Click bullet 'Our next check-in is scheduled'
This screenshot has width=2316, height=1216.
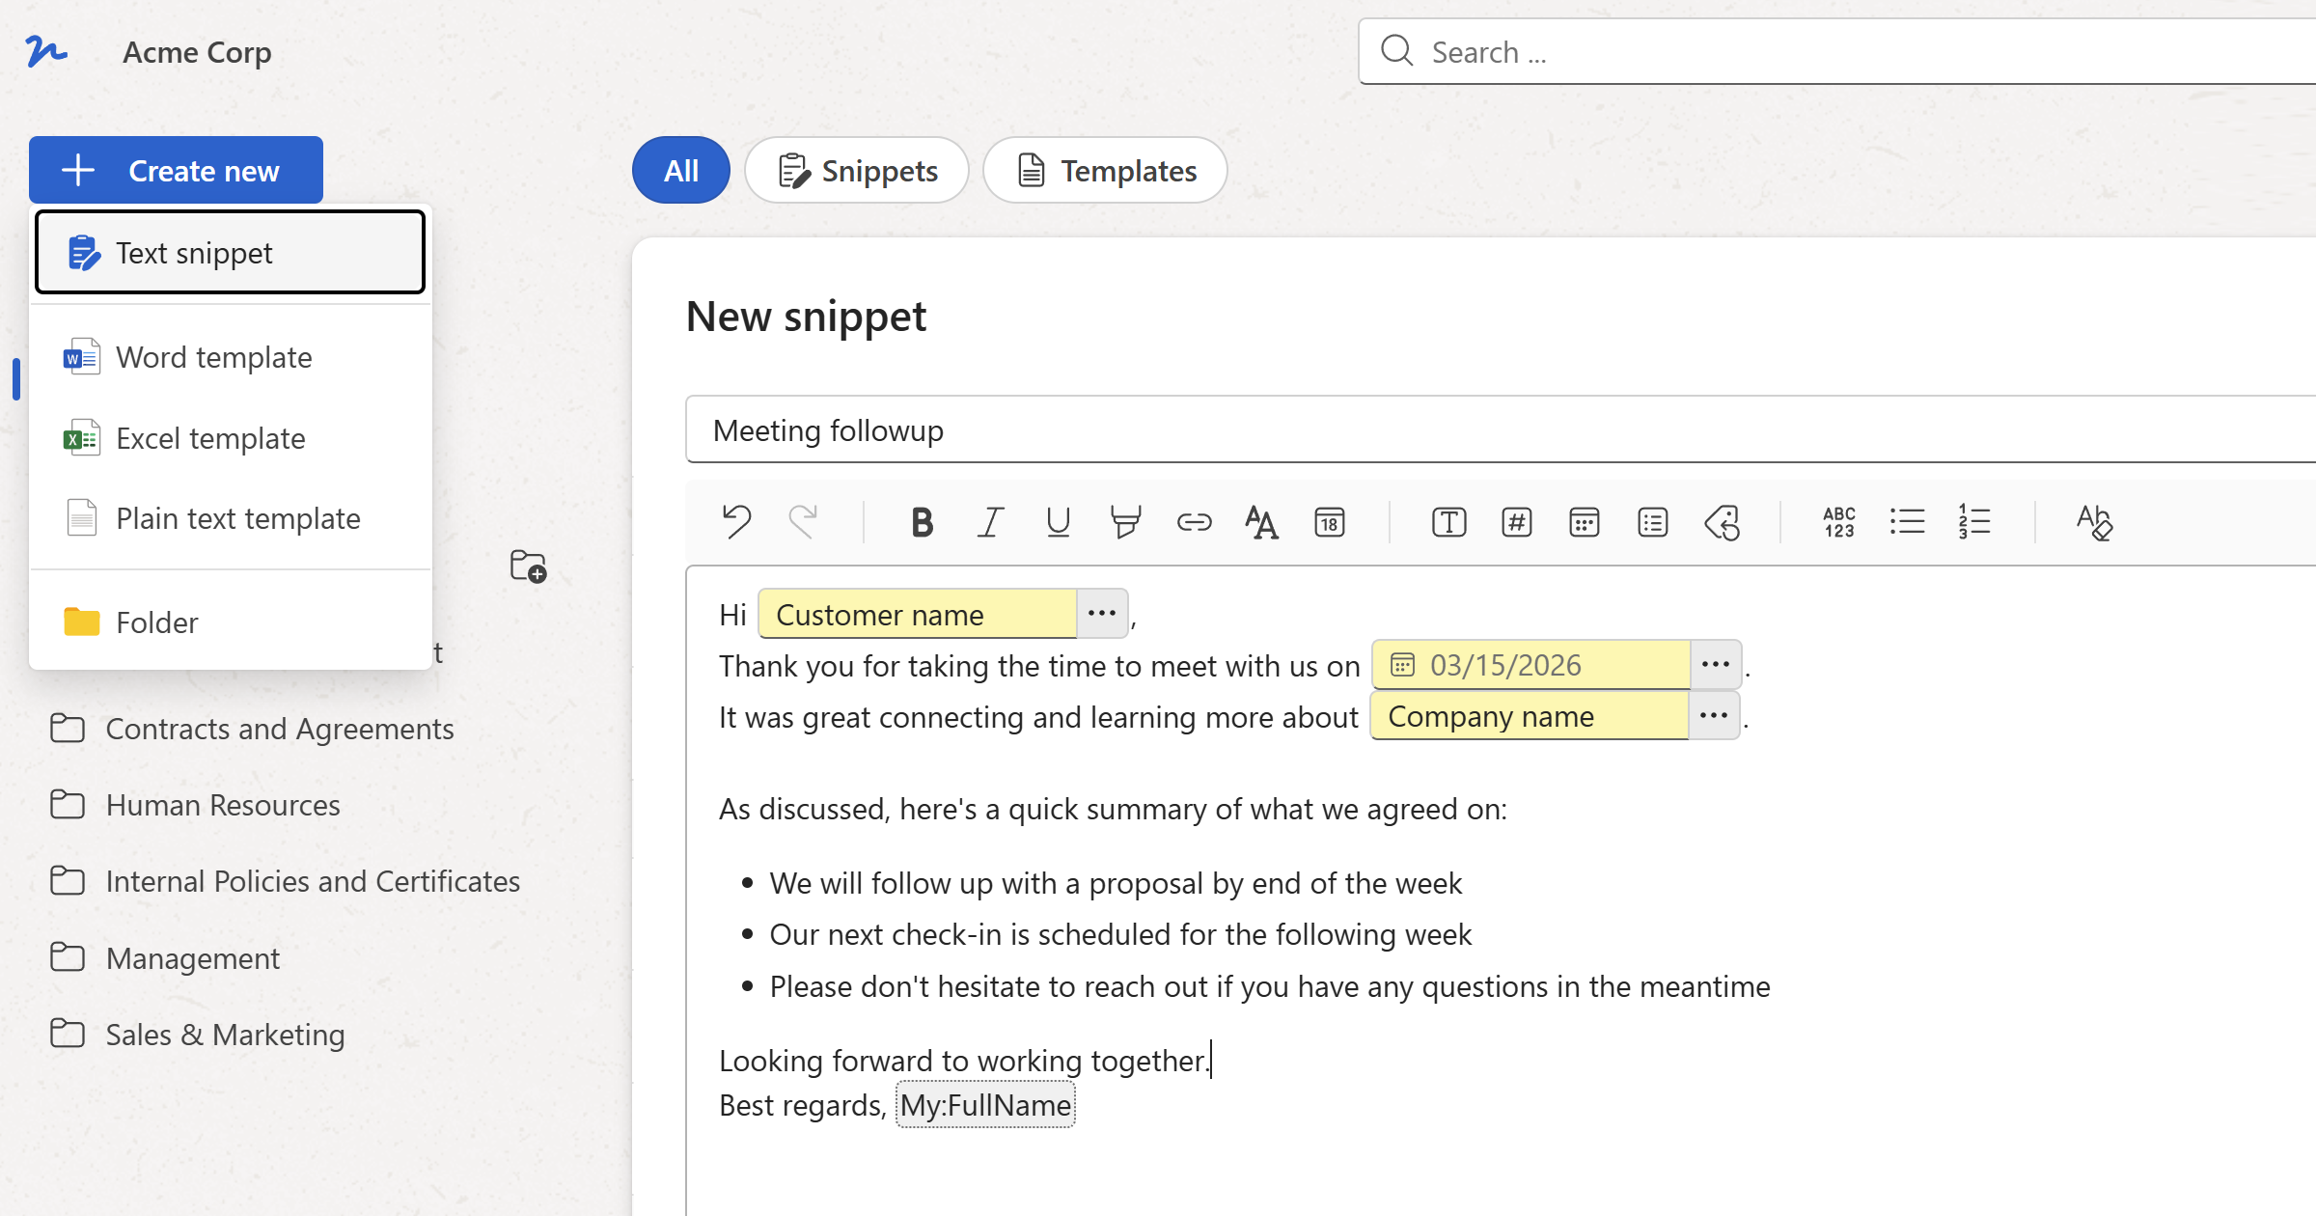pos(1120,934)
